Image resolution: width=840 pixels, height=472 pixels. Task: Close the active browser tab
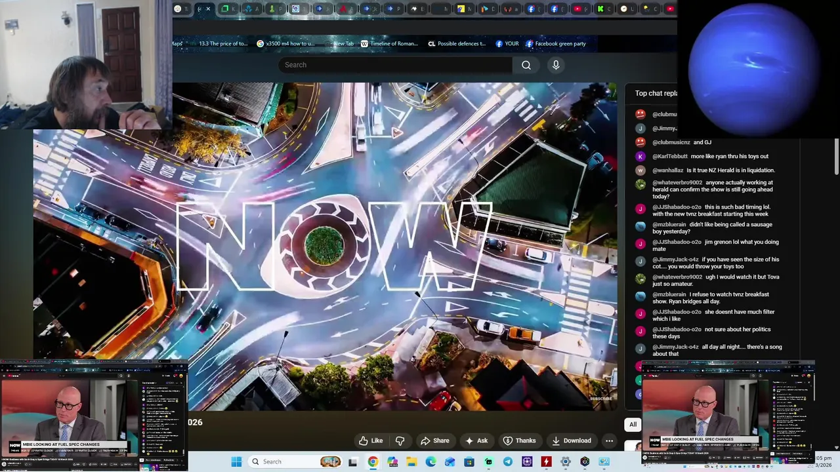[208, 9]
